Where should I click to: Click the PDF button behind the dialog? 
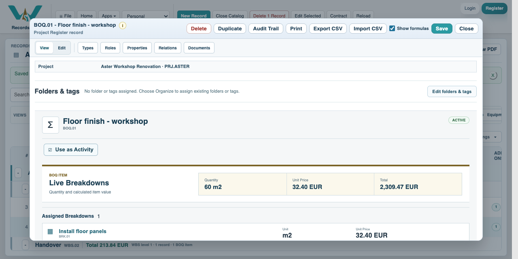click(492, 49)
